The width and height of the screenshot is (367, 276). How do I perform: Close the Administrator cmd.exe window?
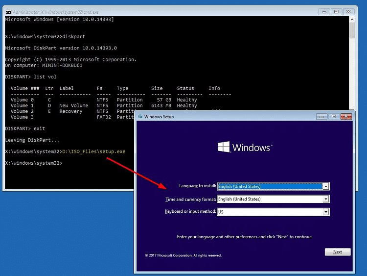click(349, 11)
